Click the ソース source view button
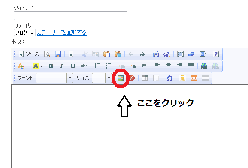The height and width of the screenshot is (168, 248). [29, 54]
